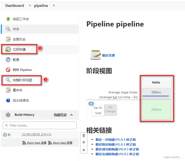Click the RSS icon for Atom feed 失败

[x=50, y=143]
